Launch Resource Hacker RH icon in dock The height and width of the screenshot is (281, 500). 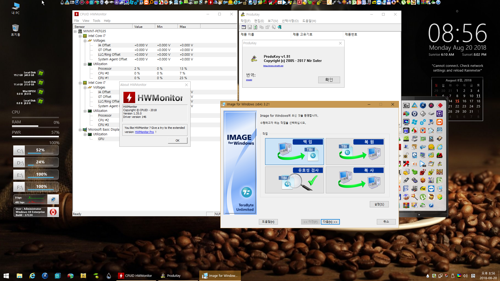pos(440,172)
